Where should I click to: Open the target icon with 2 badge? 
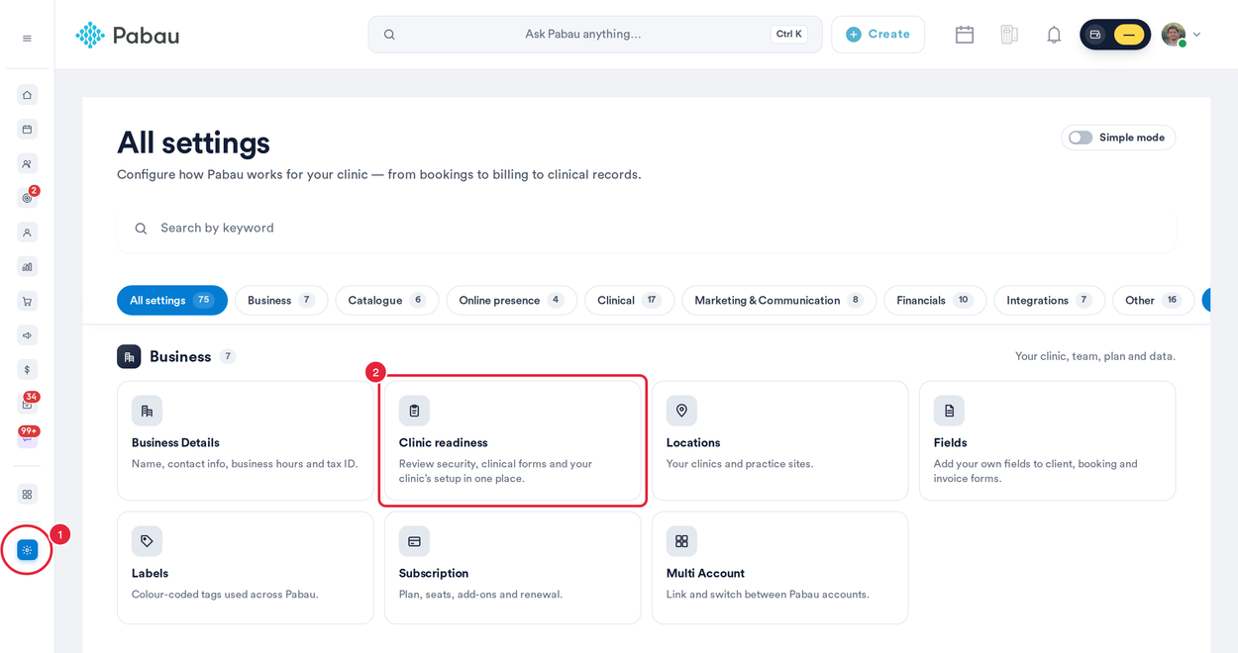(x=27, y=198)
